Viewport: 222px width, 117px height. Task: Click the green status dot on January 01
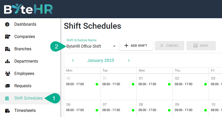pos(169,84)
